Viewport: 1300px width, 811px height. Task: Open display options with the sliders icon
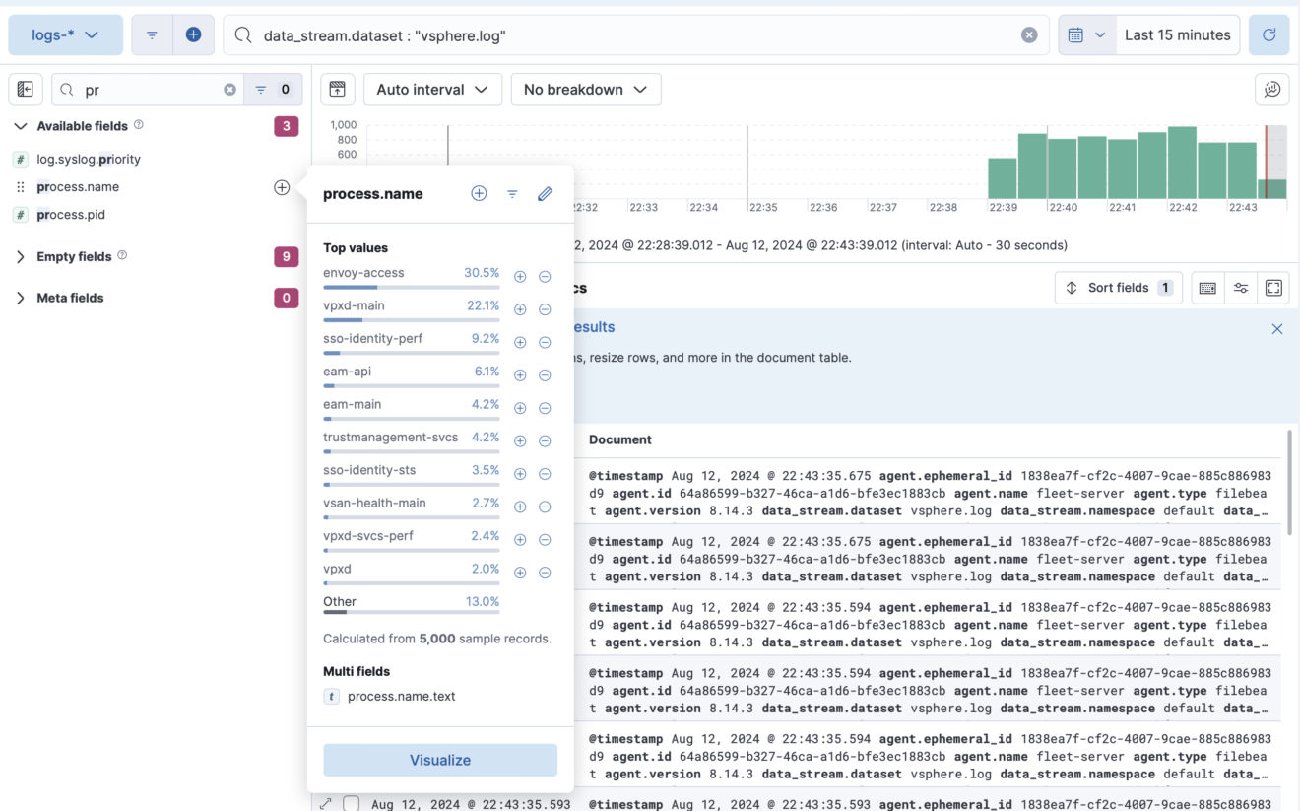click(1241, 287)
